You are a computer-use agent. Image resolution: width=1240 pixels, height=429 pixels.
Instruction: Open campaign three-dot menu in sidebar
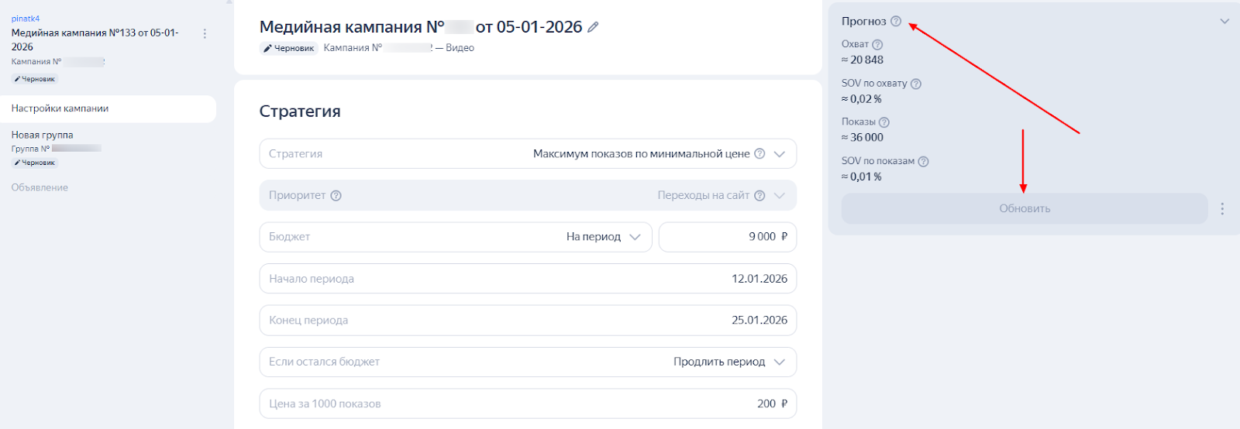[205, 34]
